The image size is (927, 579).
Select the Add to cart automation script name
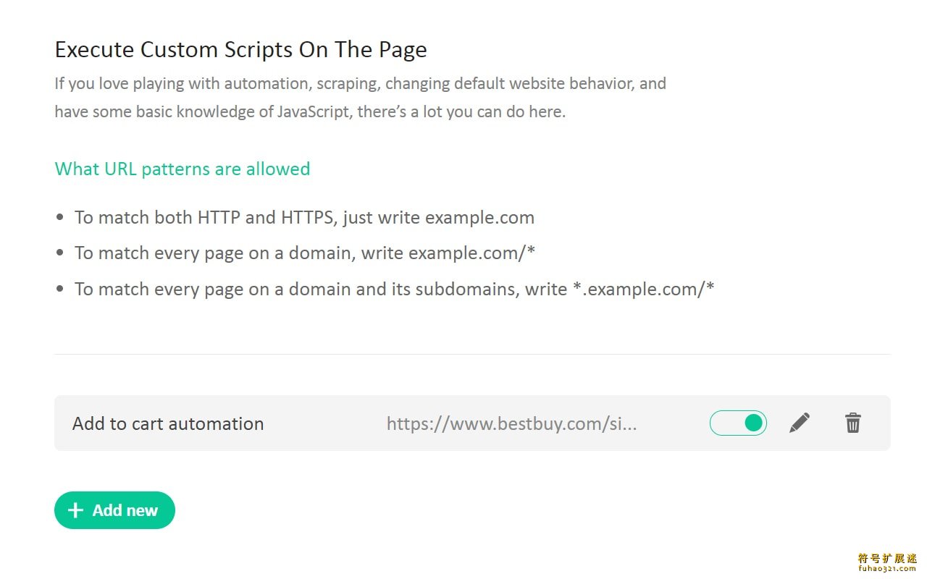point(168,423)
